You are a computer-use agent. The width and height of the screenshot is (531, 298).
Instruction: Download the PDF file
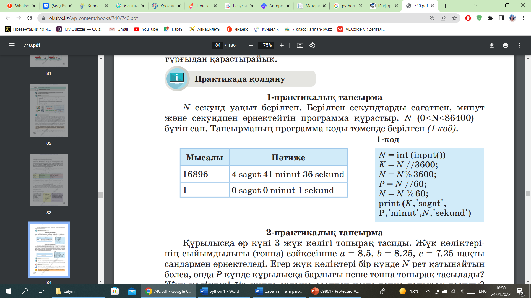tap(491, 45)
